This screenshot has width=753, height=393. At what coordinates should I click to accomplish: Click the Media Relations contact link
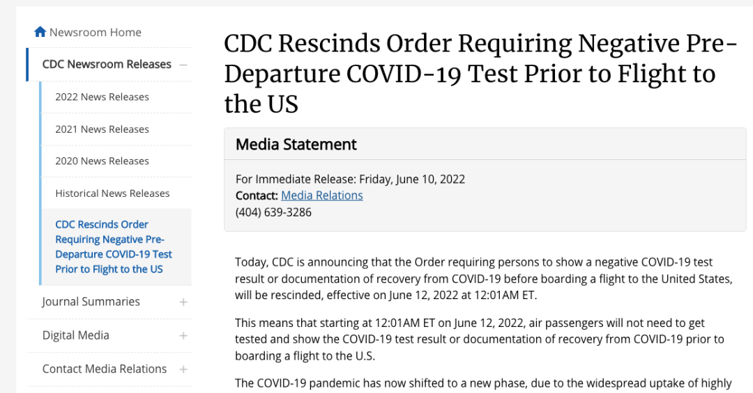click(x=321, y=195)
